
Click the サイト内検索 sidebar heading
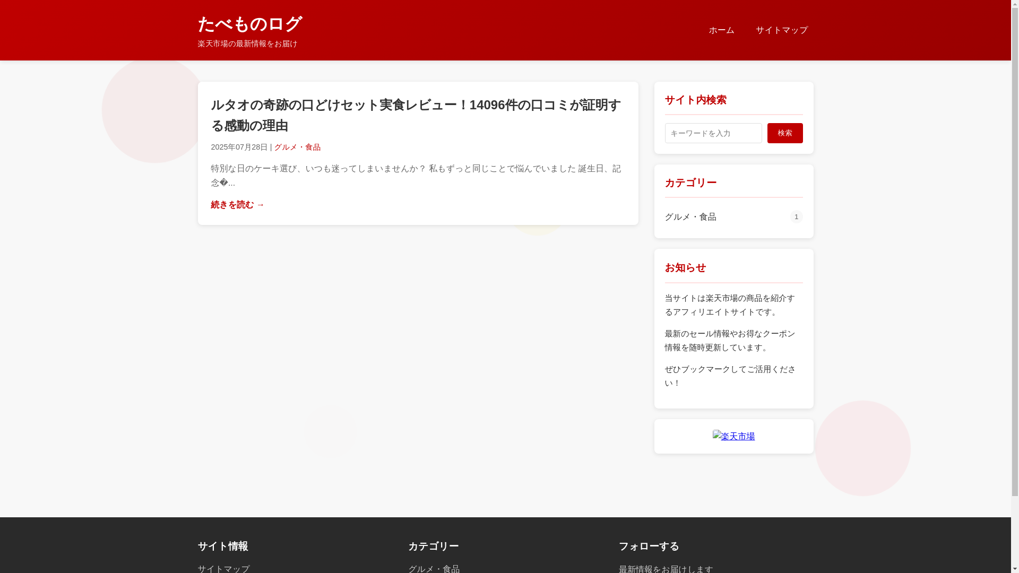(x=695, y=100)
